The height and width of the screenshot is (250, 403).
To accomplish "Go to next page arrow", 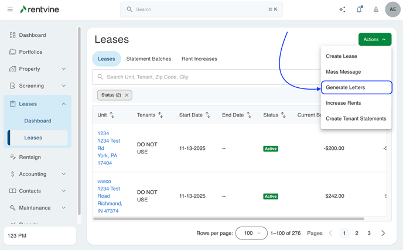I will click(x=383, y=233).
